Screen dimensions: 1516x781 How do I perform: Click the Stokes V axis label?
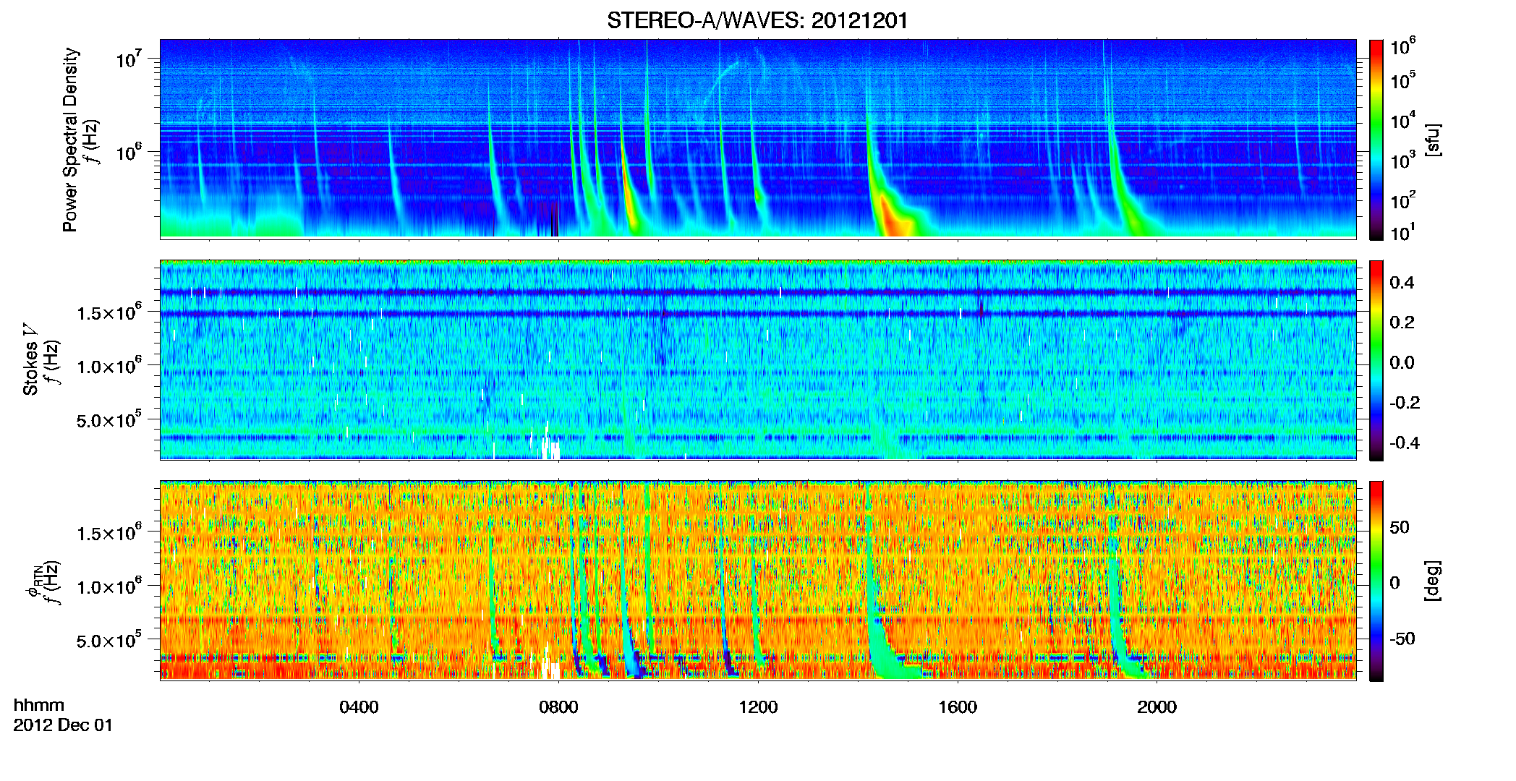click(x=30, y=359)
